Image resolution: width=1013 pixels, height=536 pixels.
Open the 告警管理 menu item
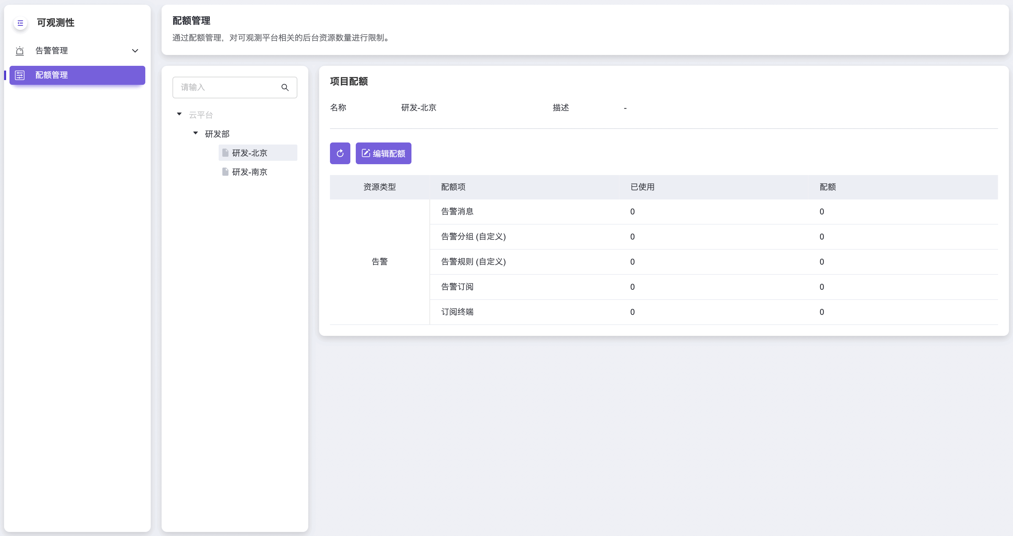click(x=52, y=51)
